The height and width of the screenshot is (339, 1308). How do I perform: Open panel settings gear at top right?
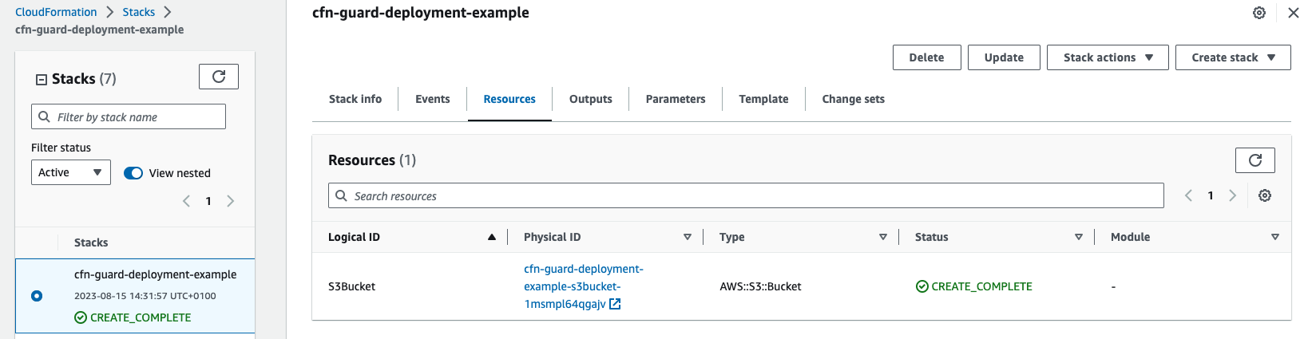coord(1259,13)
